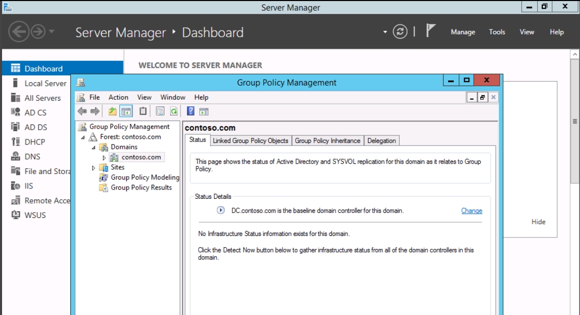Select the Forest: contoso.com tree node
580x315 pixels.
pos(130,137)
